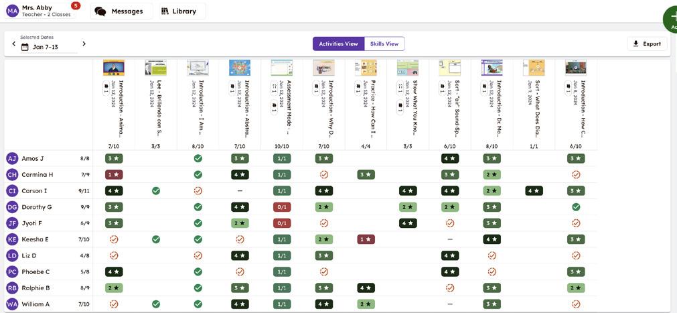Click Amos J's avatar icon
This screenshot has height=313, width=677.
click(11, 159)
